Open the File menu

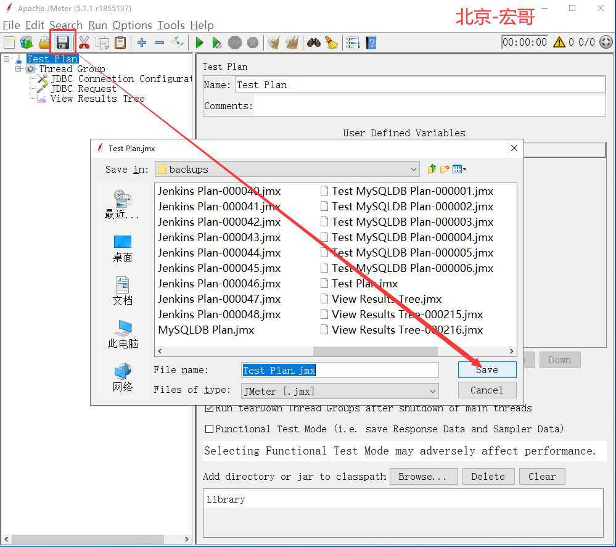(x=11, y=25)
